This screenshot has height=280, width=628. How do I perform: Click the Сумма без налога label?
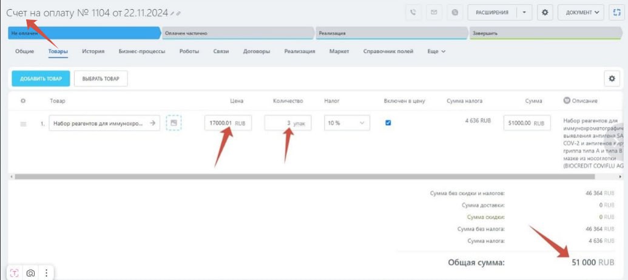481,229
